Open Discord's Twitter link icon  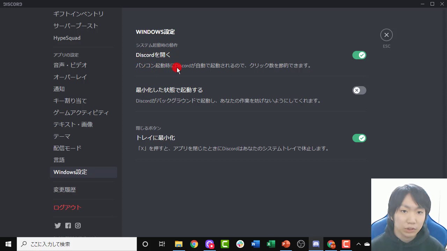coord(58,226)
